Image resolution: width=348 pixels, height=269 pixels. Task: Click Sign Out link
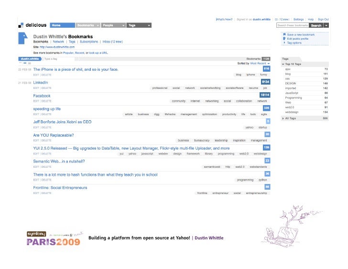click(x=323, y=20)
